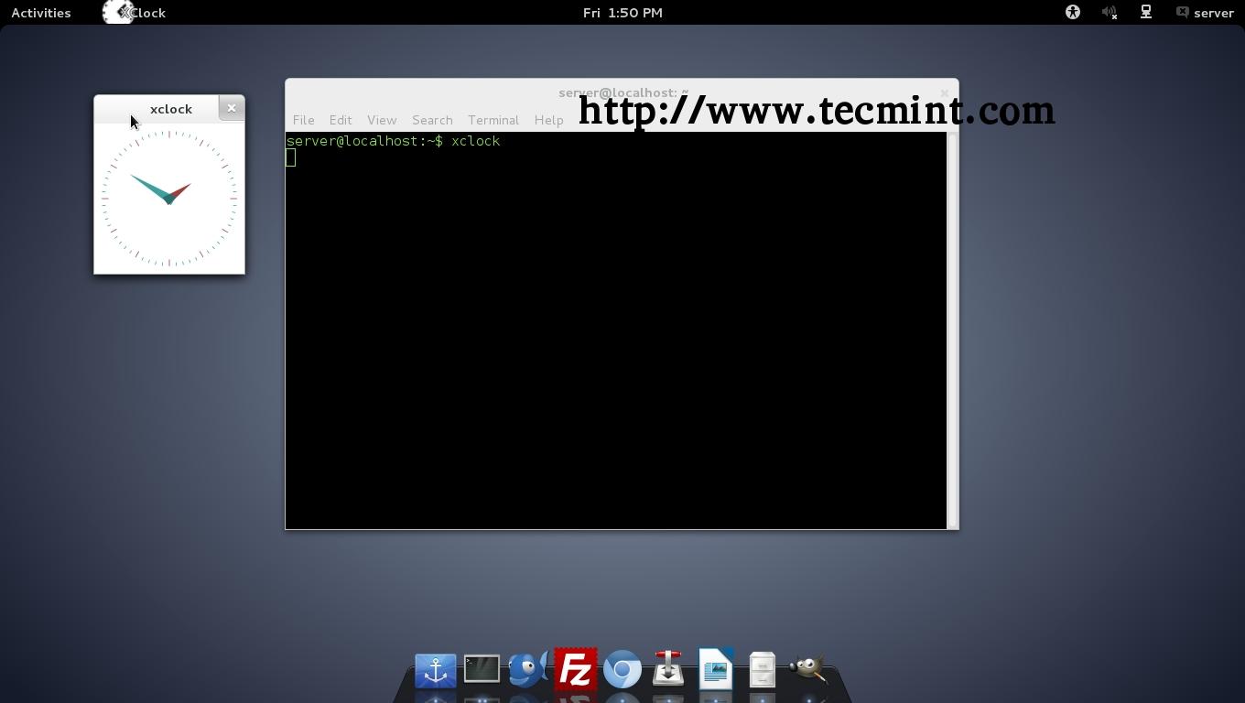Open the Bluefish editor from the dock
Image resolution: width=1245 pixels, height=703 pixels.
[528, 669]
